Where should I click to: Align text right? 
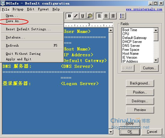(113, 16)
